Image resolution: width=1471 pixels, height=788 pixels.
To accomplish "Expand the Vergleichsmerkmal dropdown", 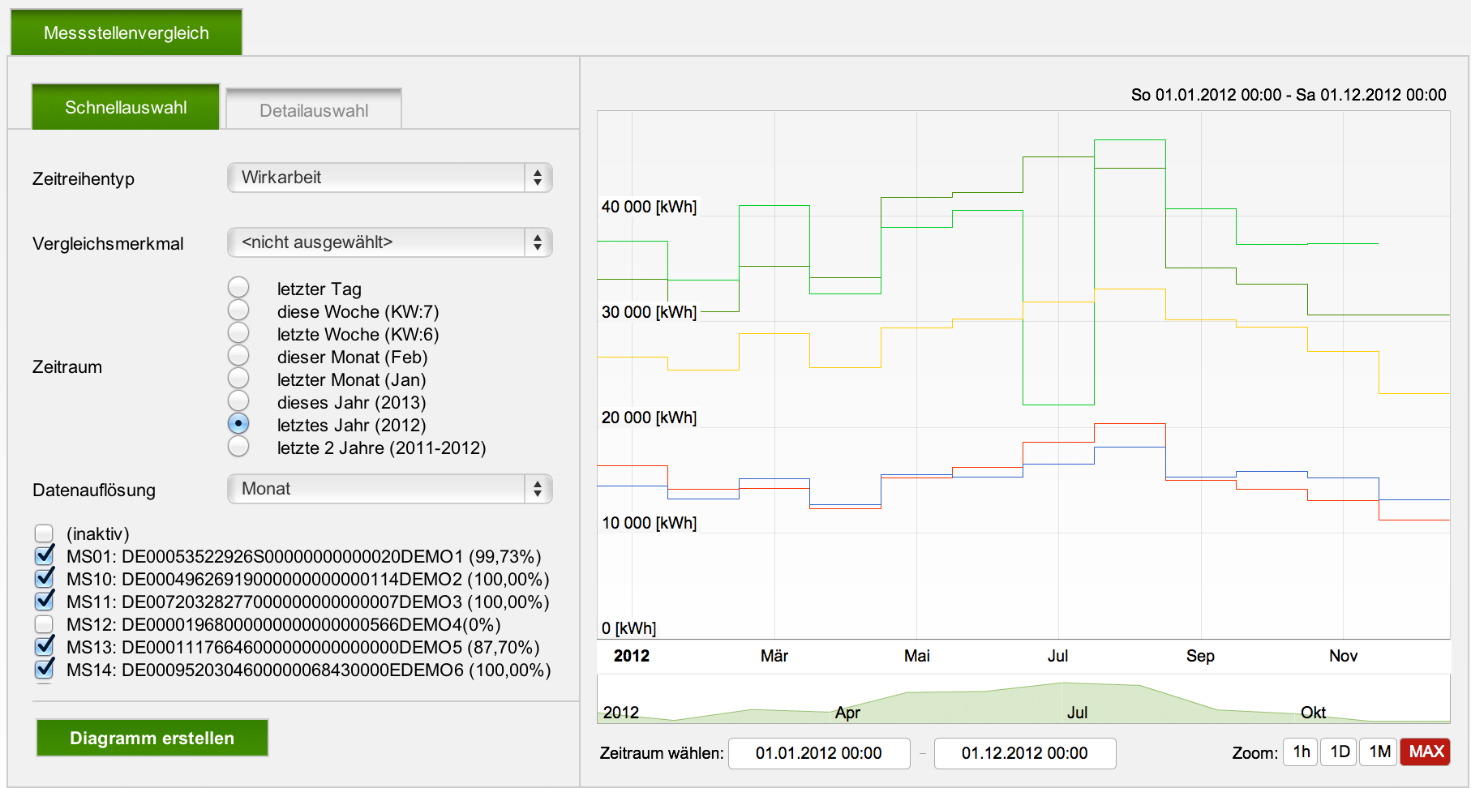I will click(389, 242).
